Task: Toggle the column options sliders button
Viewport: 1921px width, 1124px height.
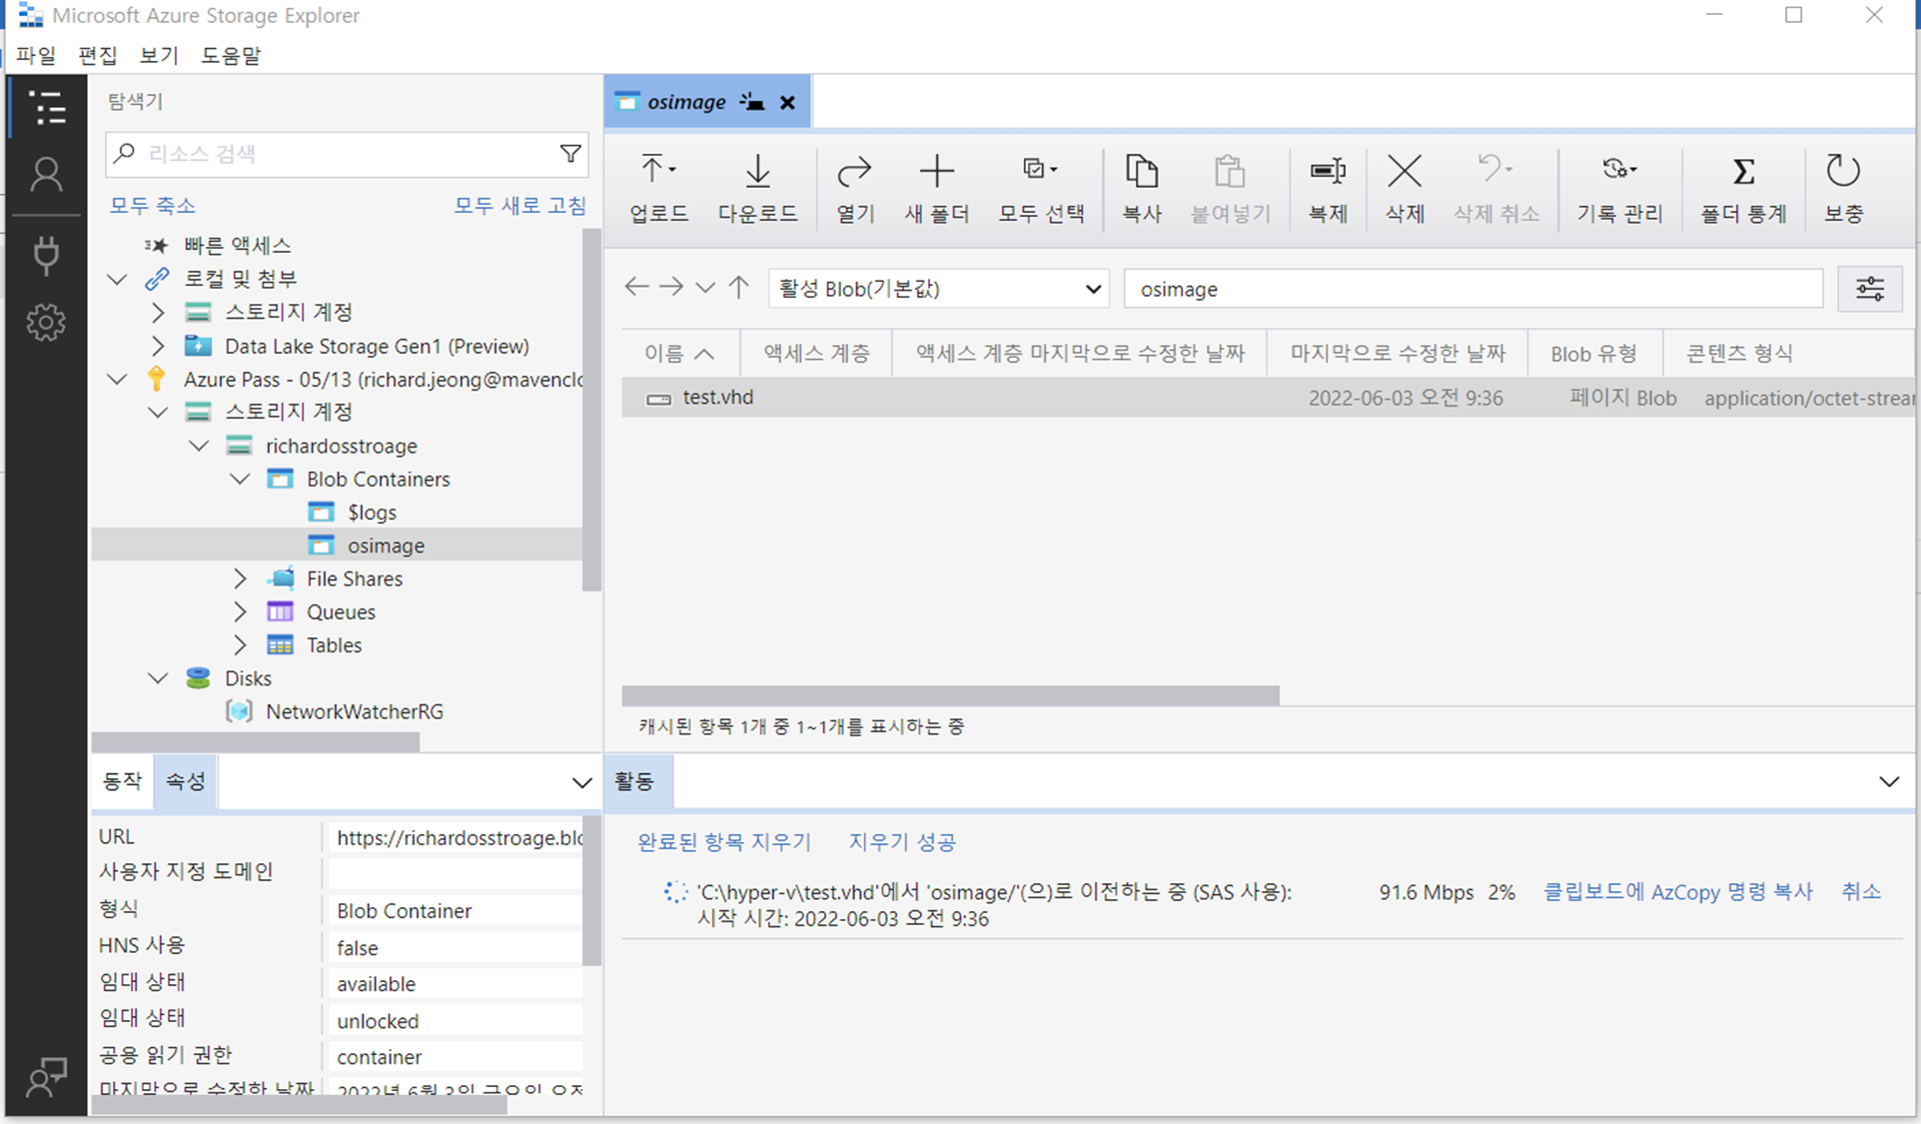Action: coord(1869,290)
